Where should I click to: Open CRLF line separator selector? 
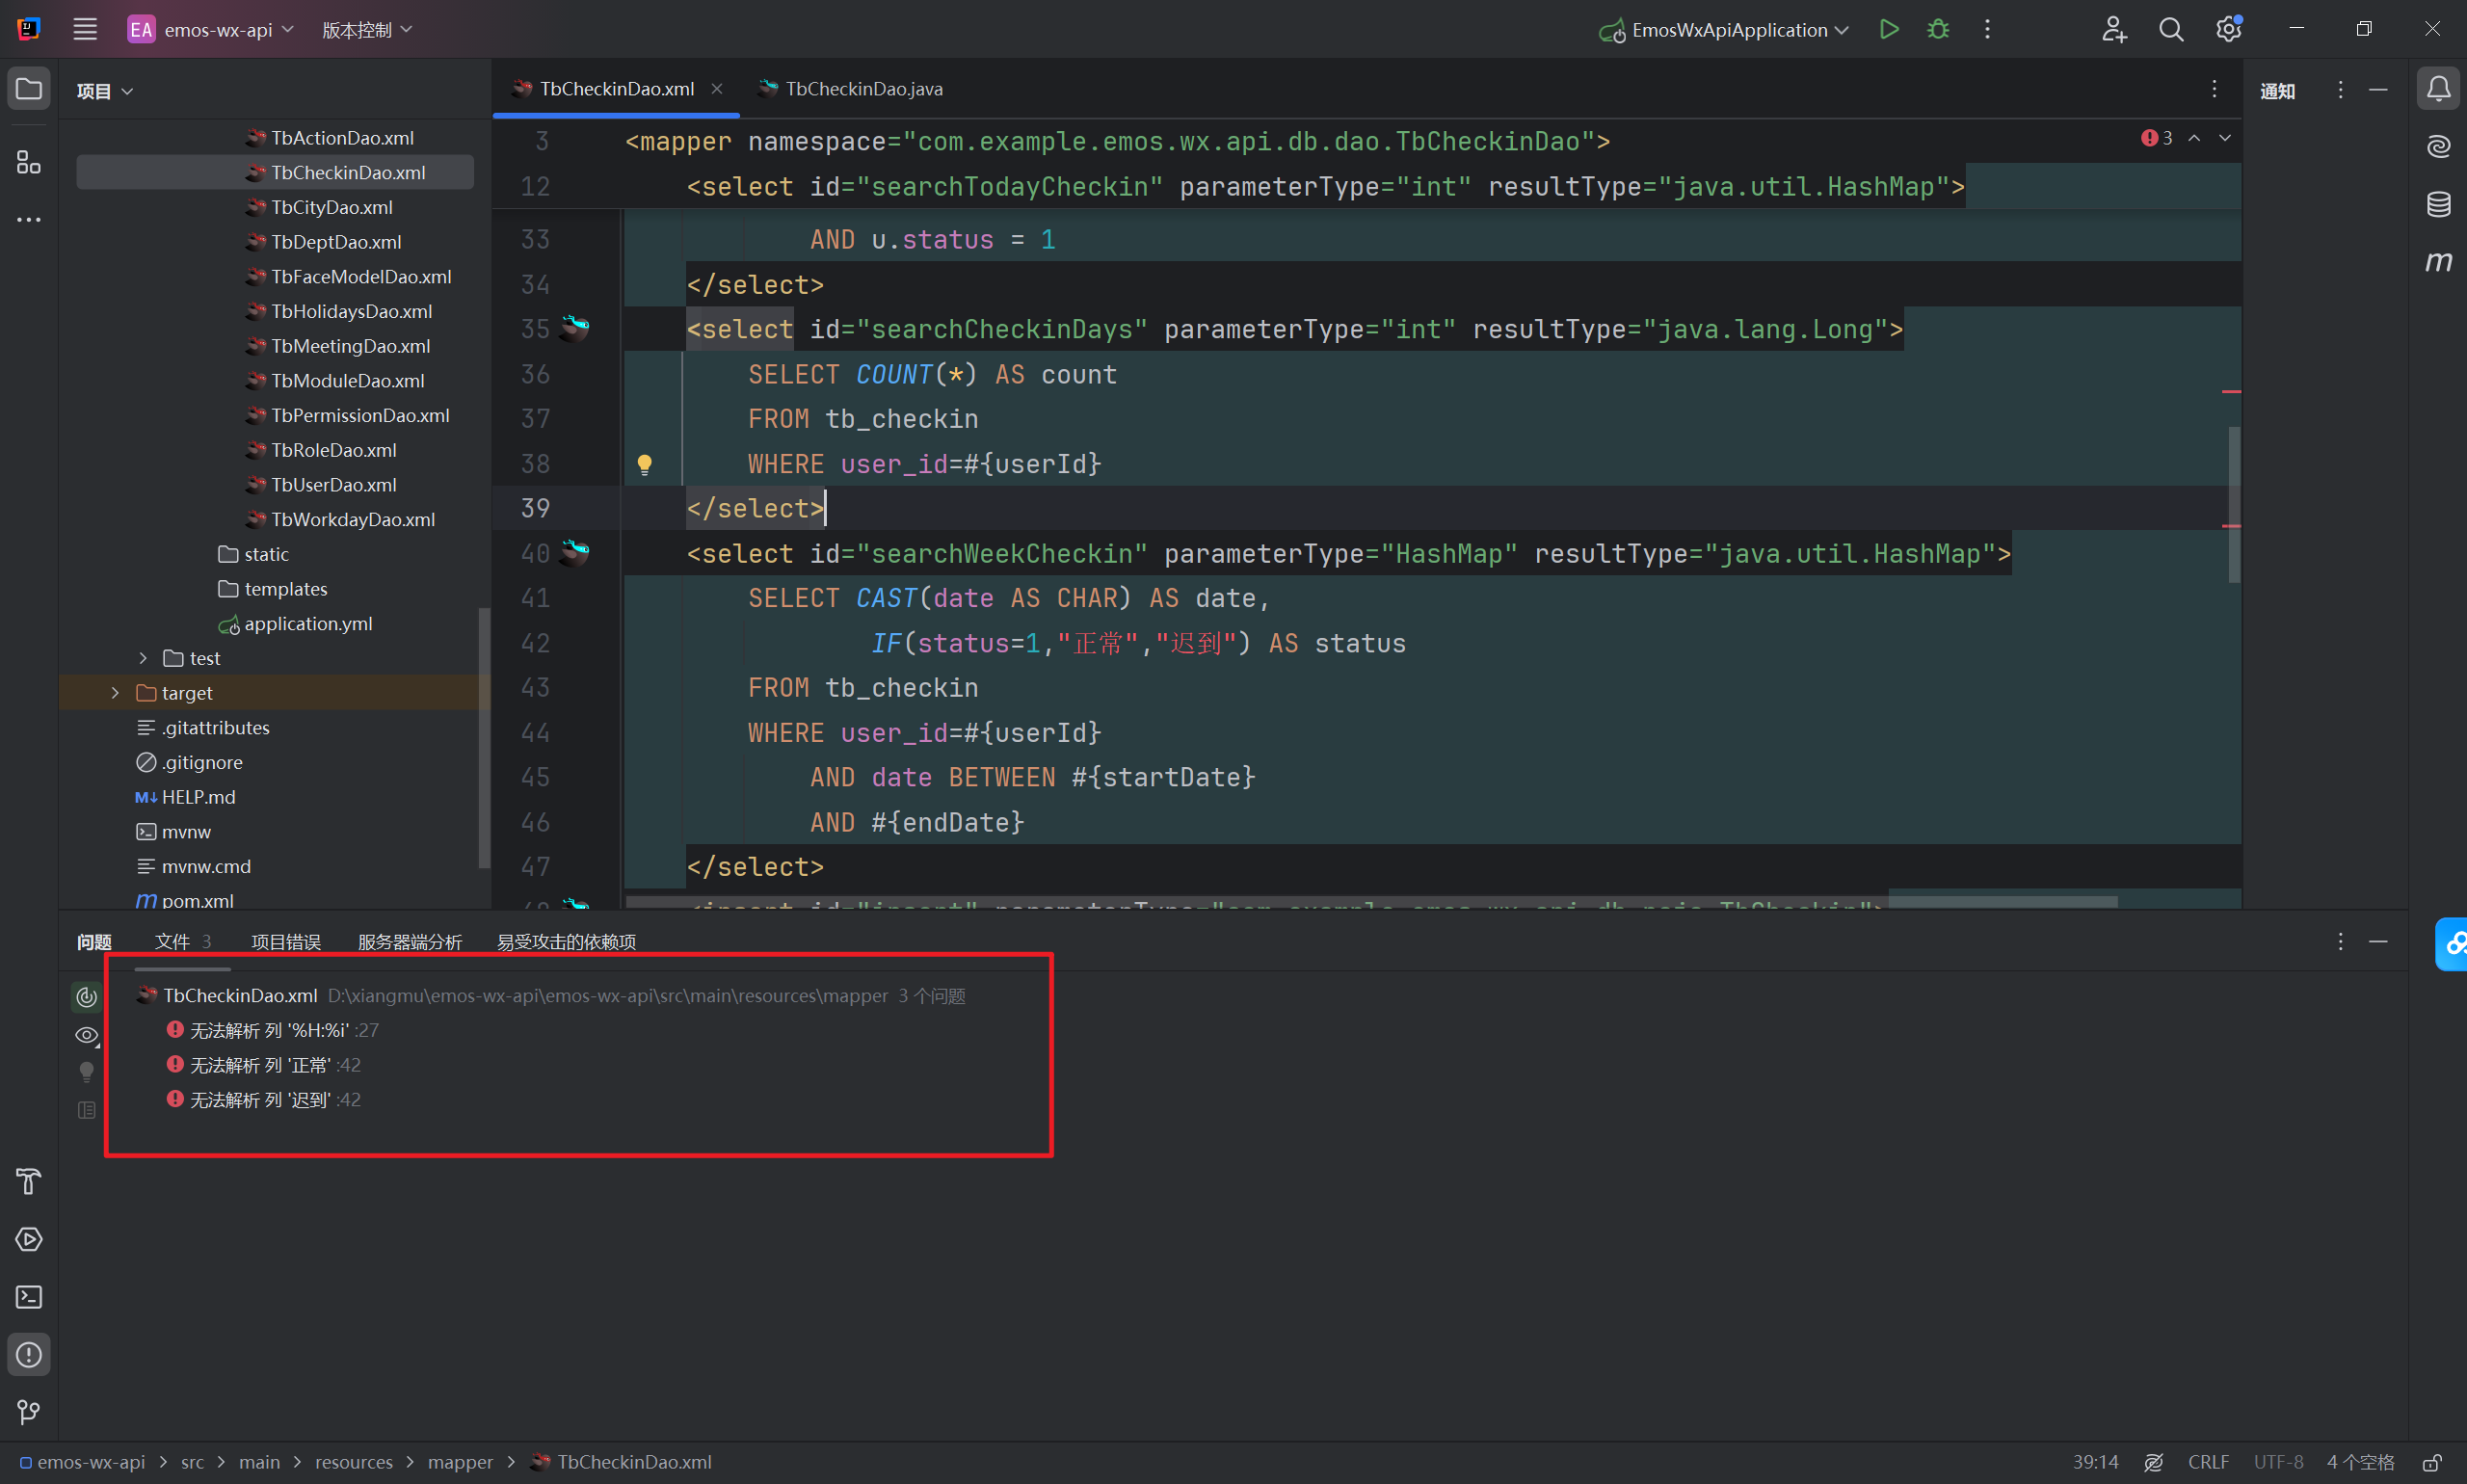click(x=2208, y=1462)
